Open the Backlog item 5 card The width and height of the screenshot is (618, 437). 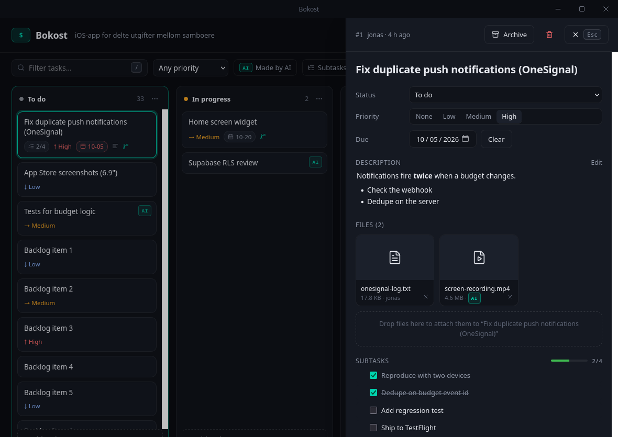[x=87, y=399]
